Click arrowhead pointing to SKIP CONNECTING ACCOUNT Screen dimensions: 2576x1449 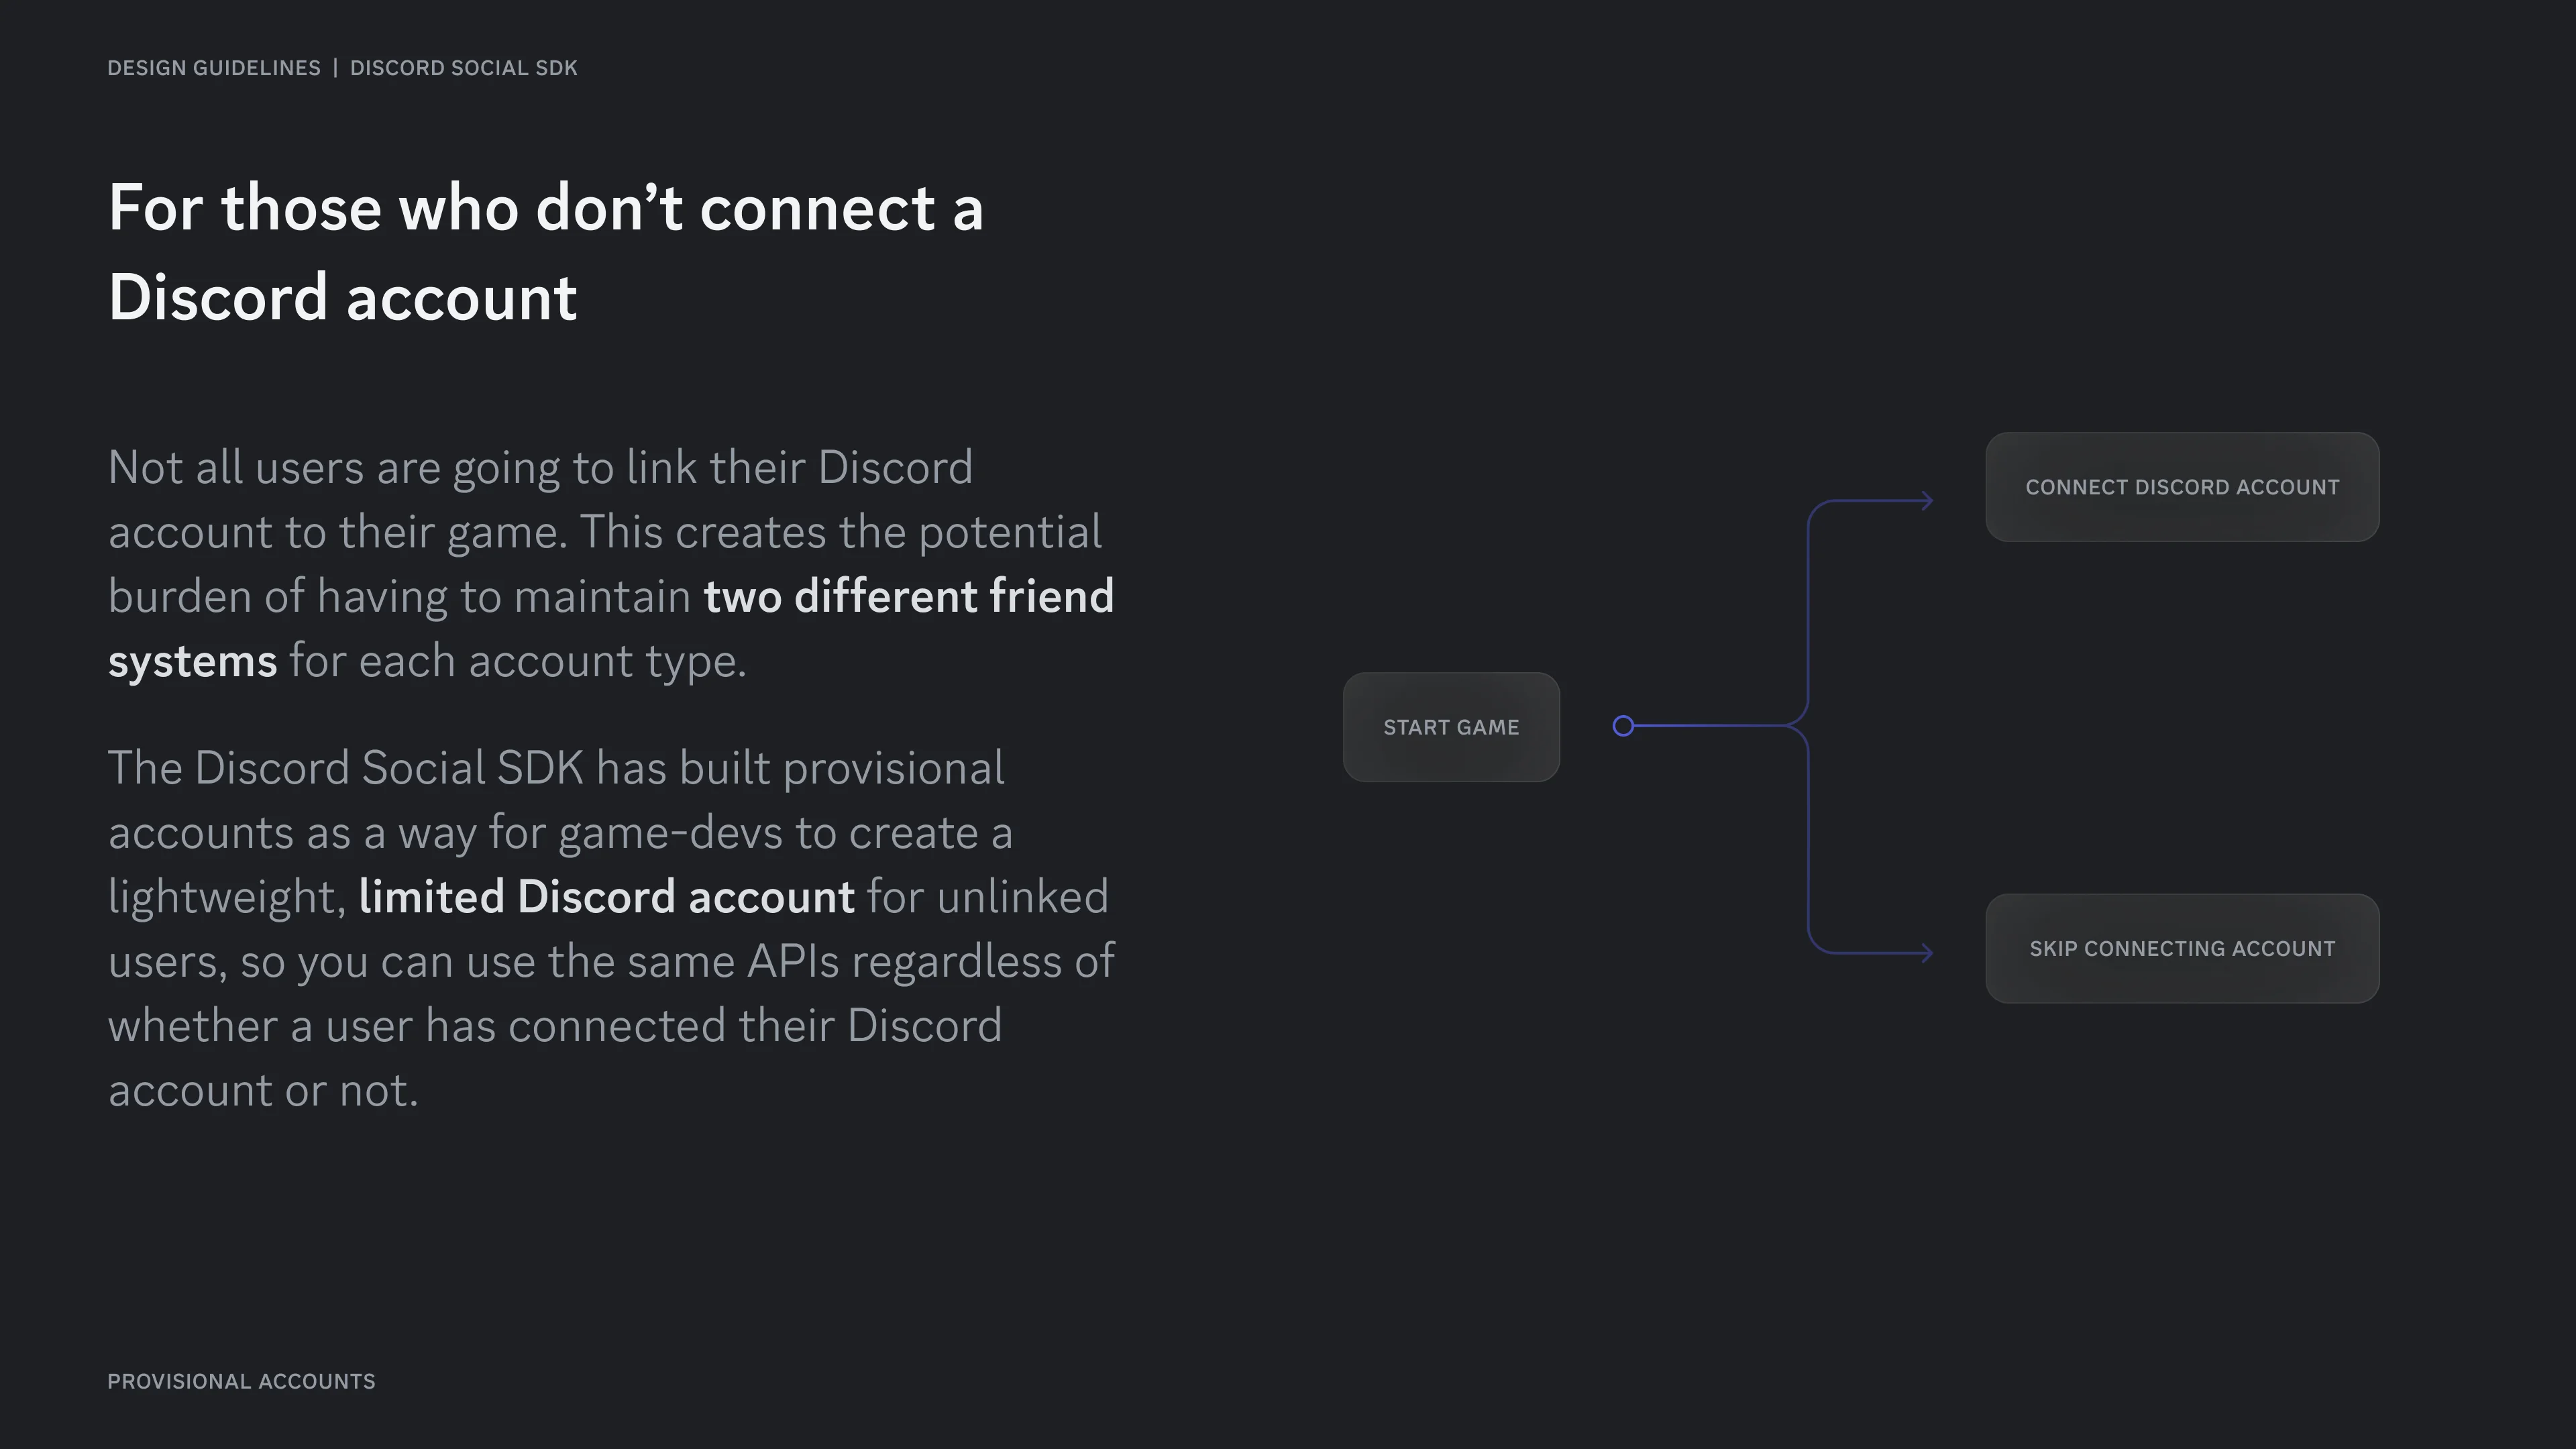1926,953
